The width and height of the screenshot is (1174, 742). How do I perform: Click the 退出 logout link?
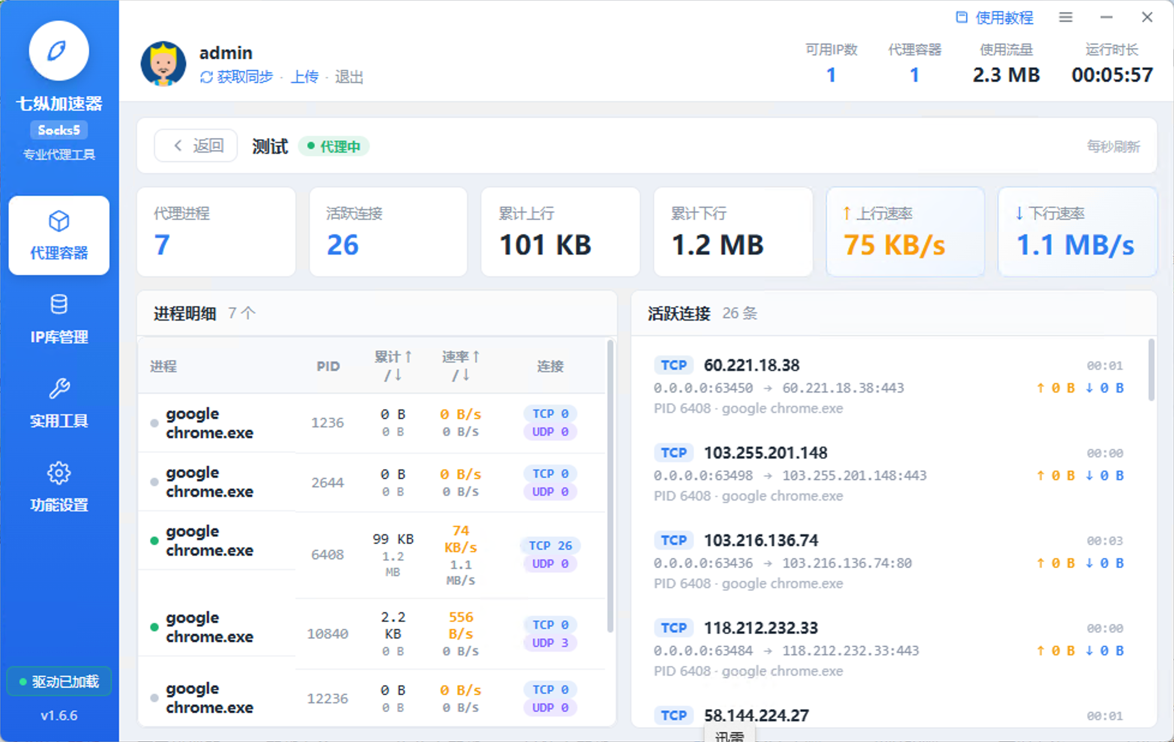click(x=349, y=77)
